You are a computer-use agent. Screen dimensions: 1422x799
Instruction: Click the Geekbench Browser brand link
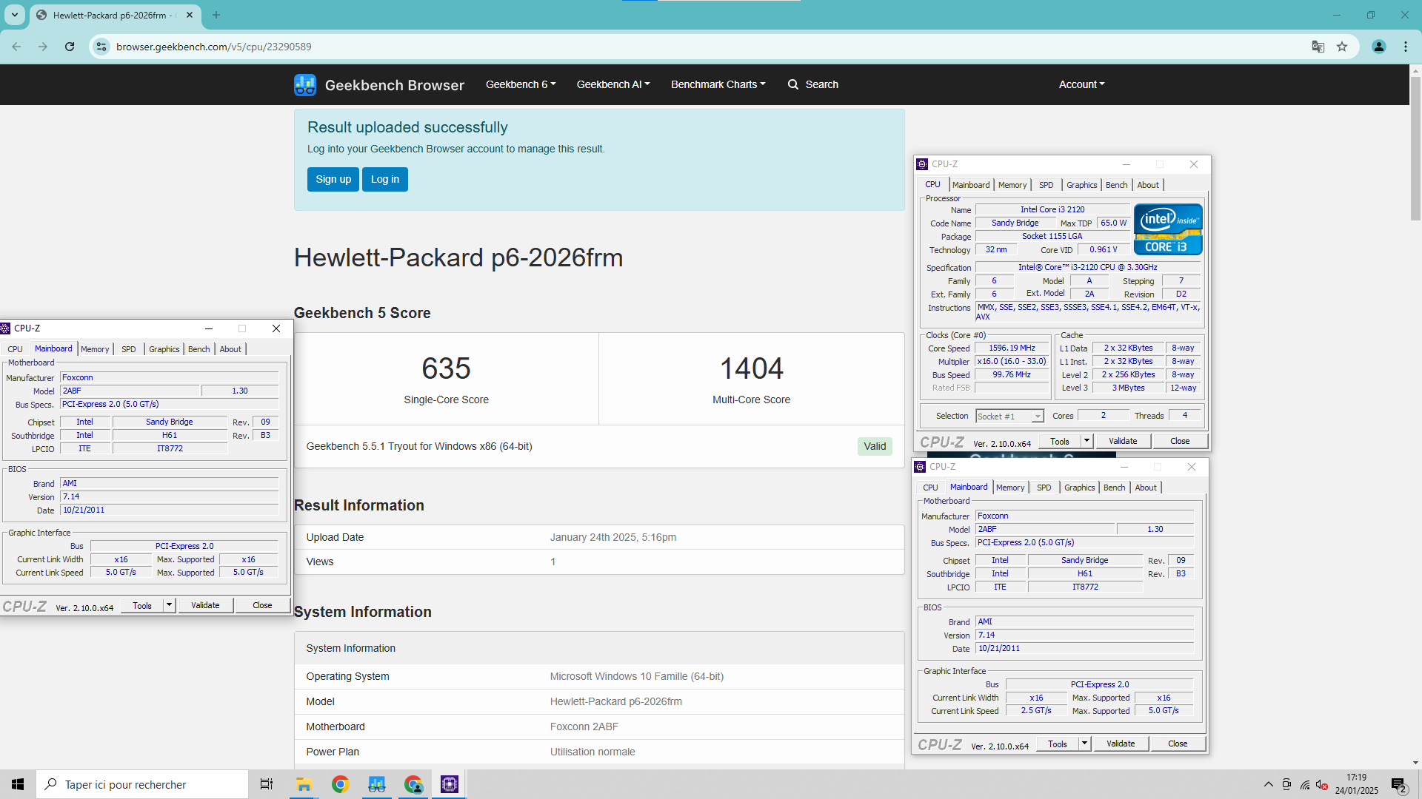click(x=379, y=85)
